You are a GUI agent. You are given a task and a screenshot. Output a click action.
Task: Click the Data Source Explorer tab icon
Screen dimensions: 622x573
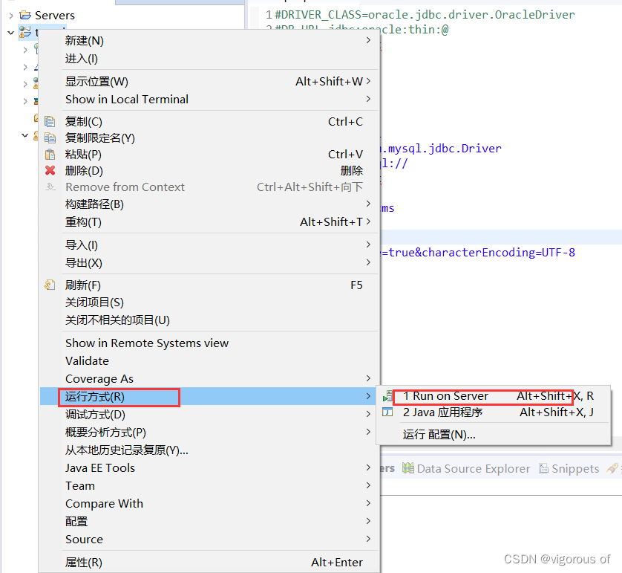tap(407, 468)
